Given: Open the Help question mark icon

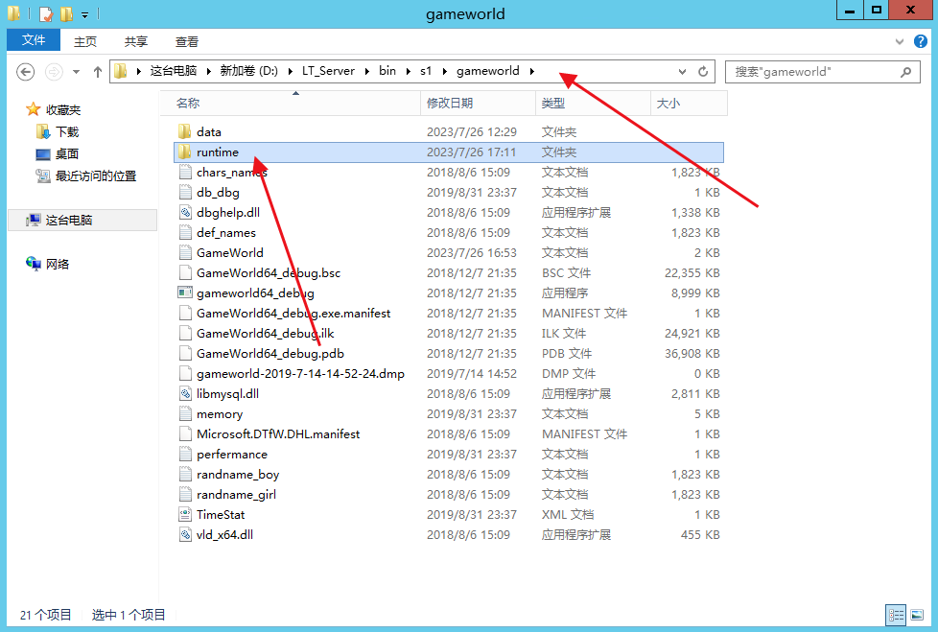Looking at the screenshot, I should click(x=919, y=41).
